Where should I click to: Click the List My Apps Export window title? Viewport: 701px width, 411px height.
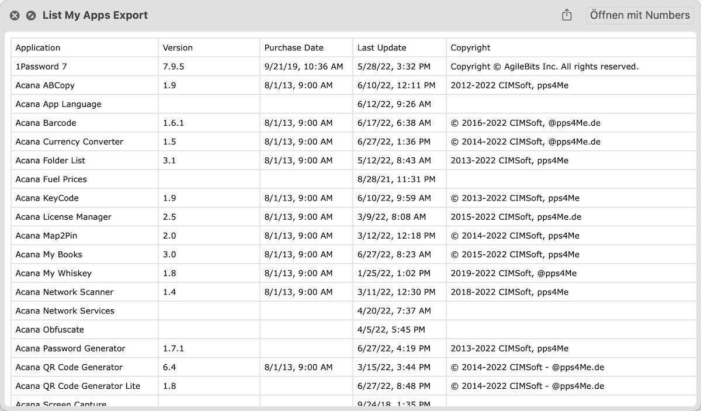click(x=95, y=16)
